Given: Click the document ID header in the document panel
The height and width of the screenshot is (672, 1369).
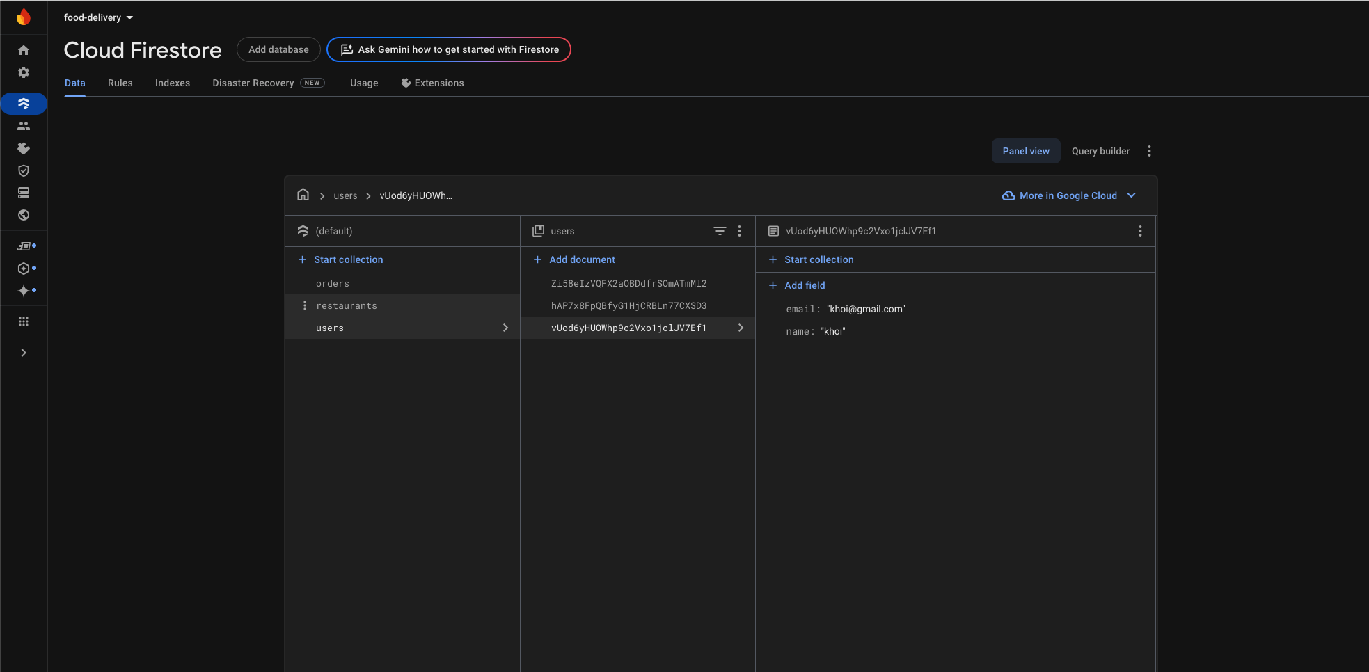Looking at the screenshot, I should pyautogui.click(x=861, y=231).
